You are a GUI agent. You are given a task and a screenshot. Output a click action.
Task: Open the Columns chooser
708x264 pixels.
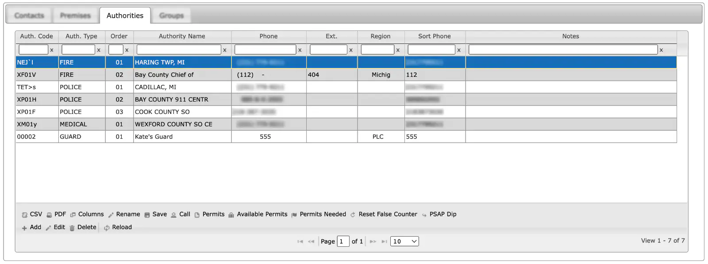click(x=87, y=214)
